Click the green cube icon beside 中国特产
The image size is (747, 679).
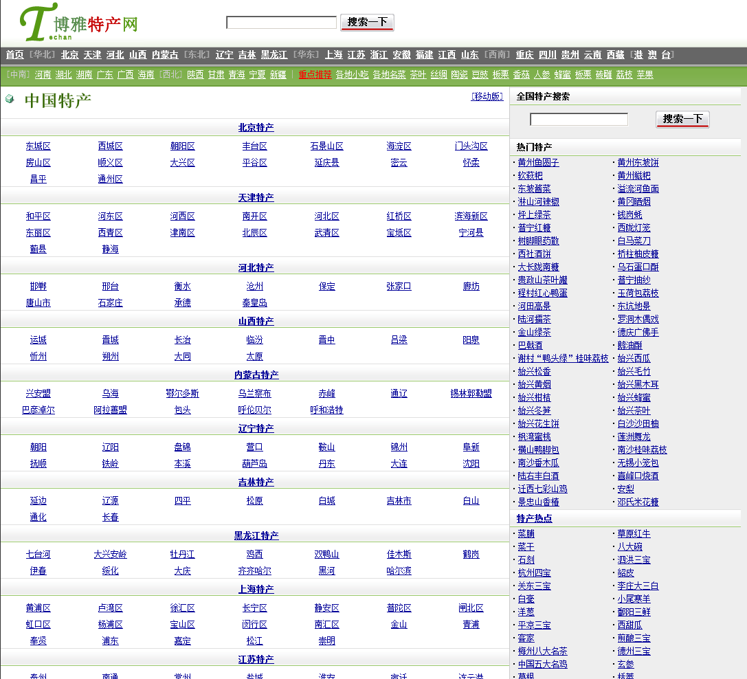(10, 99)
